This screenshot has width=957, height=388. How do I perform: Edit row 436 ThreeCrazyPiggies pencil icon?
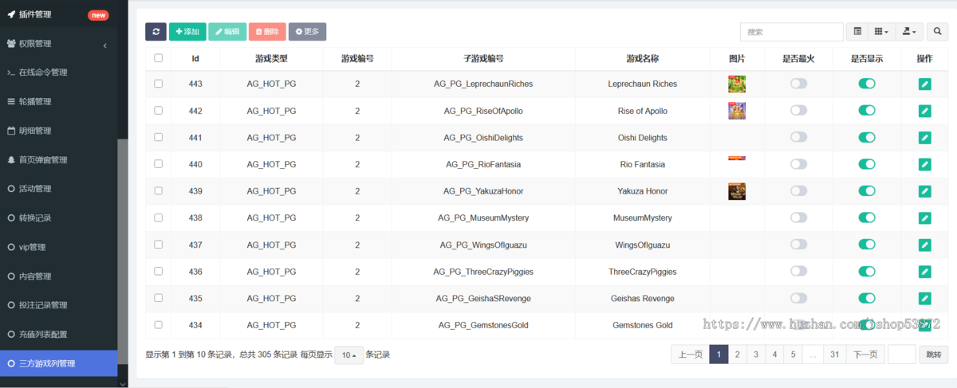pos(924,272)
